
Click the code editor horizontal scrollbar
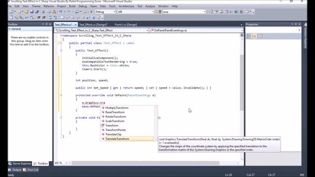pos(146,163)
